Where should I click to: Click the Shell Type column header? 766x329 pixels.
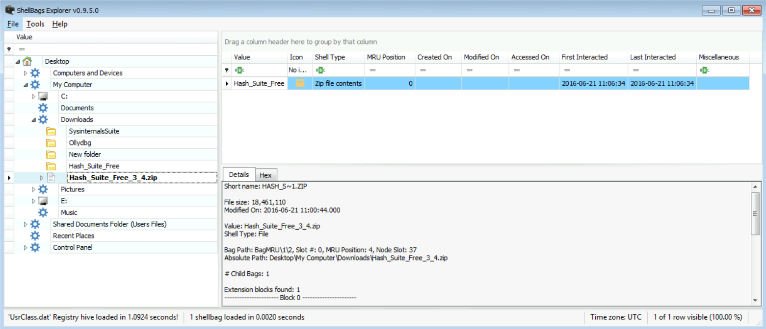[x=330, y=57]
